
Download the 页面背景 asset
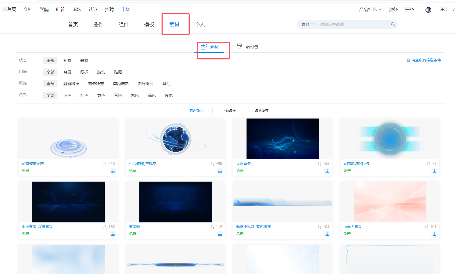coord(327,171)
